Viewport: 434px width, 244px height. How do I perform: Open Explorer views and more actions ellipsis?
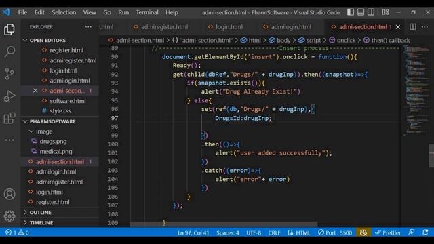tap(88, 27)
